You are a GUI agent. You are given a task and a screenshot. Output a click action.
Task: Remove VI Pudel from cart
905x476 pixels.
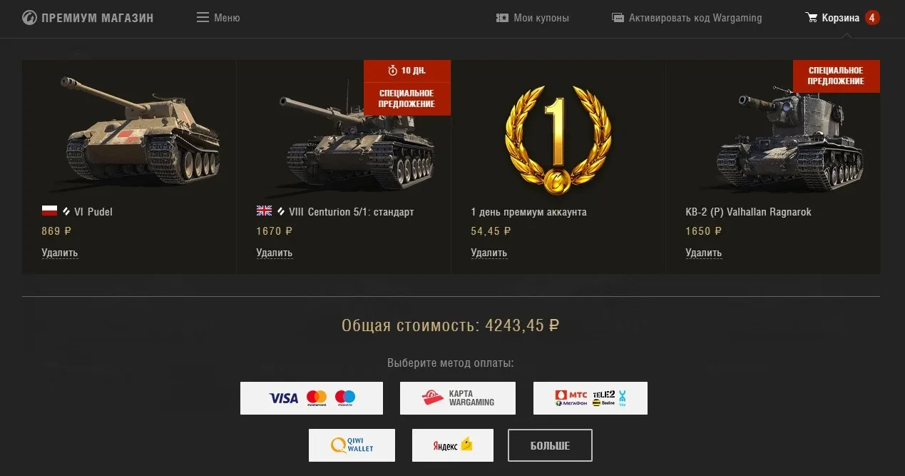click(x=60, y=253)
